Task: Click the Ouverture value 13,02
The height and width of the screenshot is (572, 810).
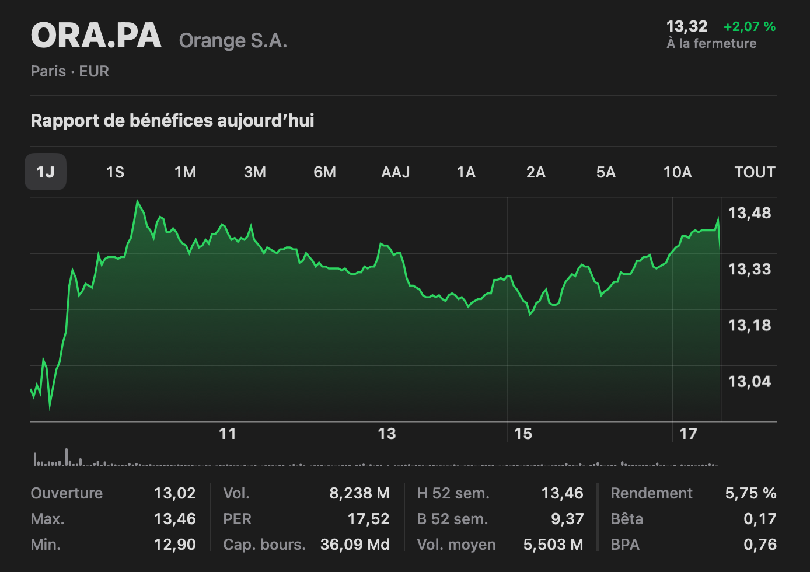Action: 175,493
